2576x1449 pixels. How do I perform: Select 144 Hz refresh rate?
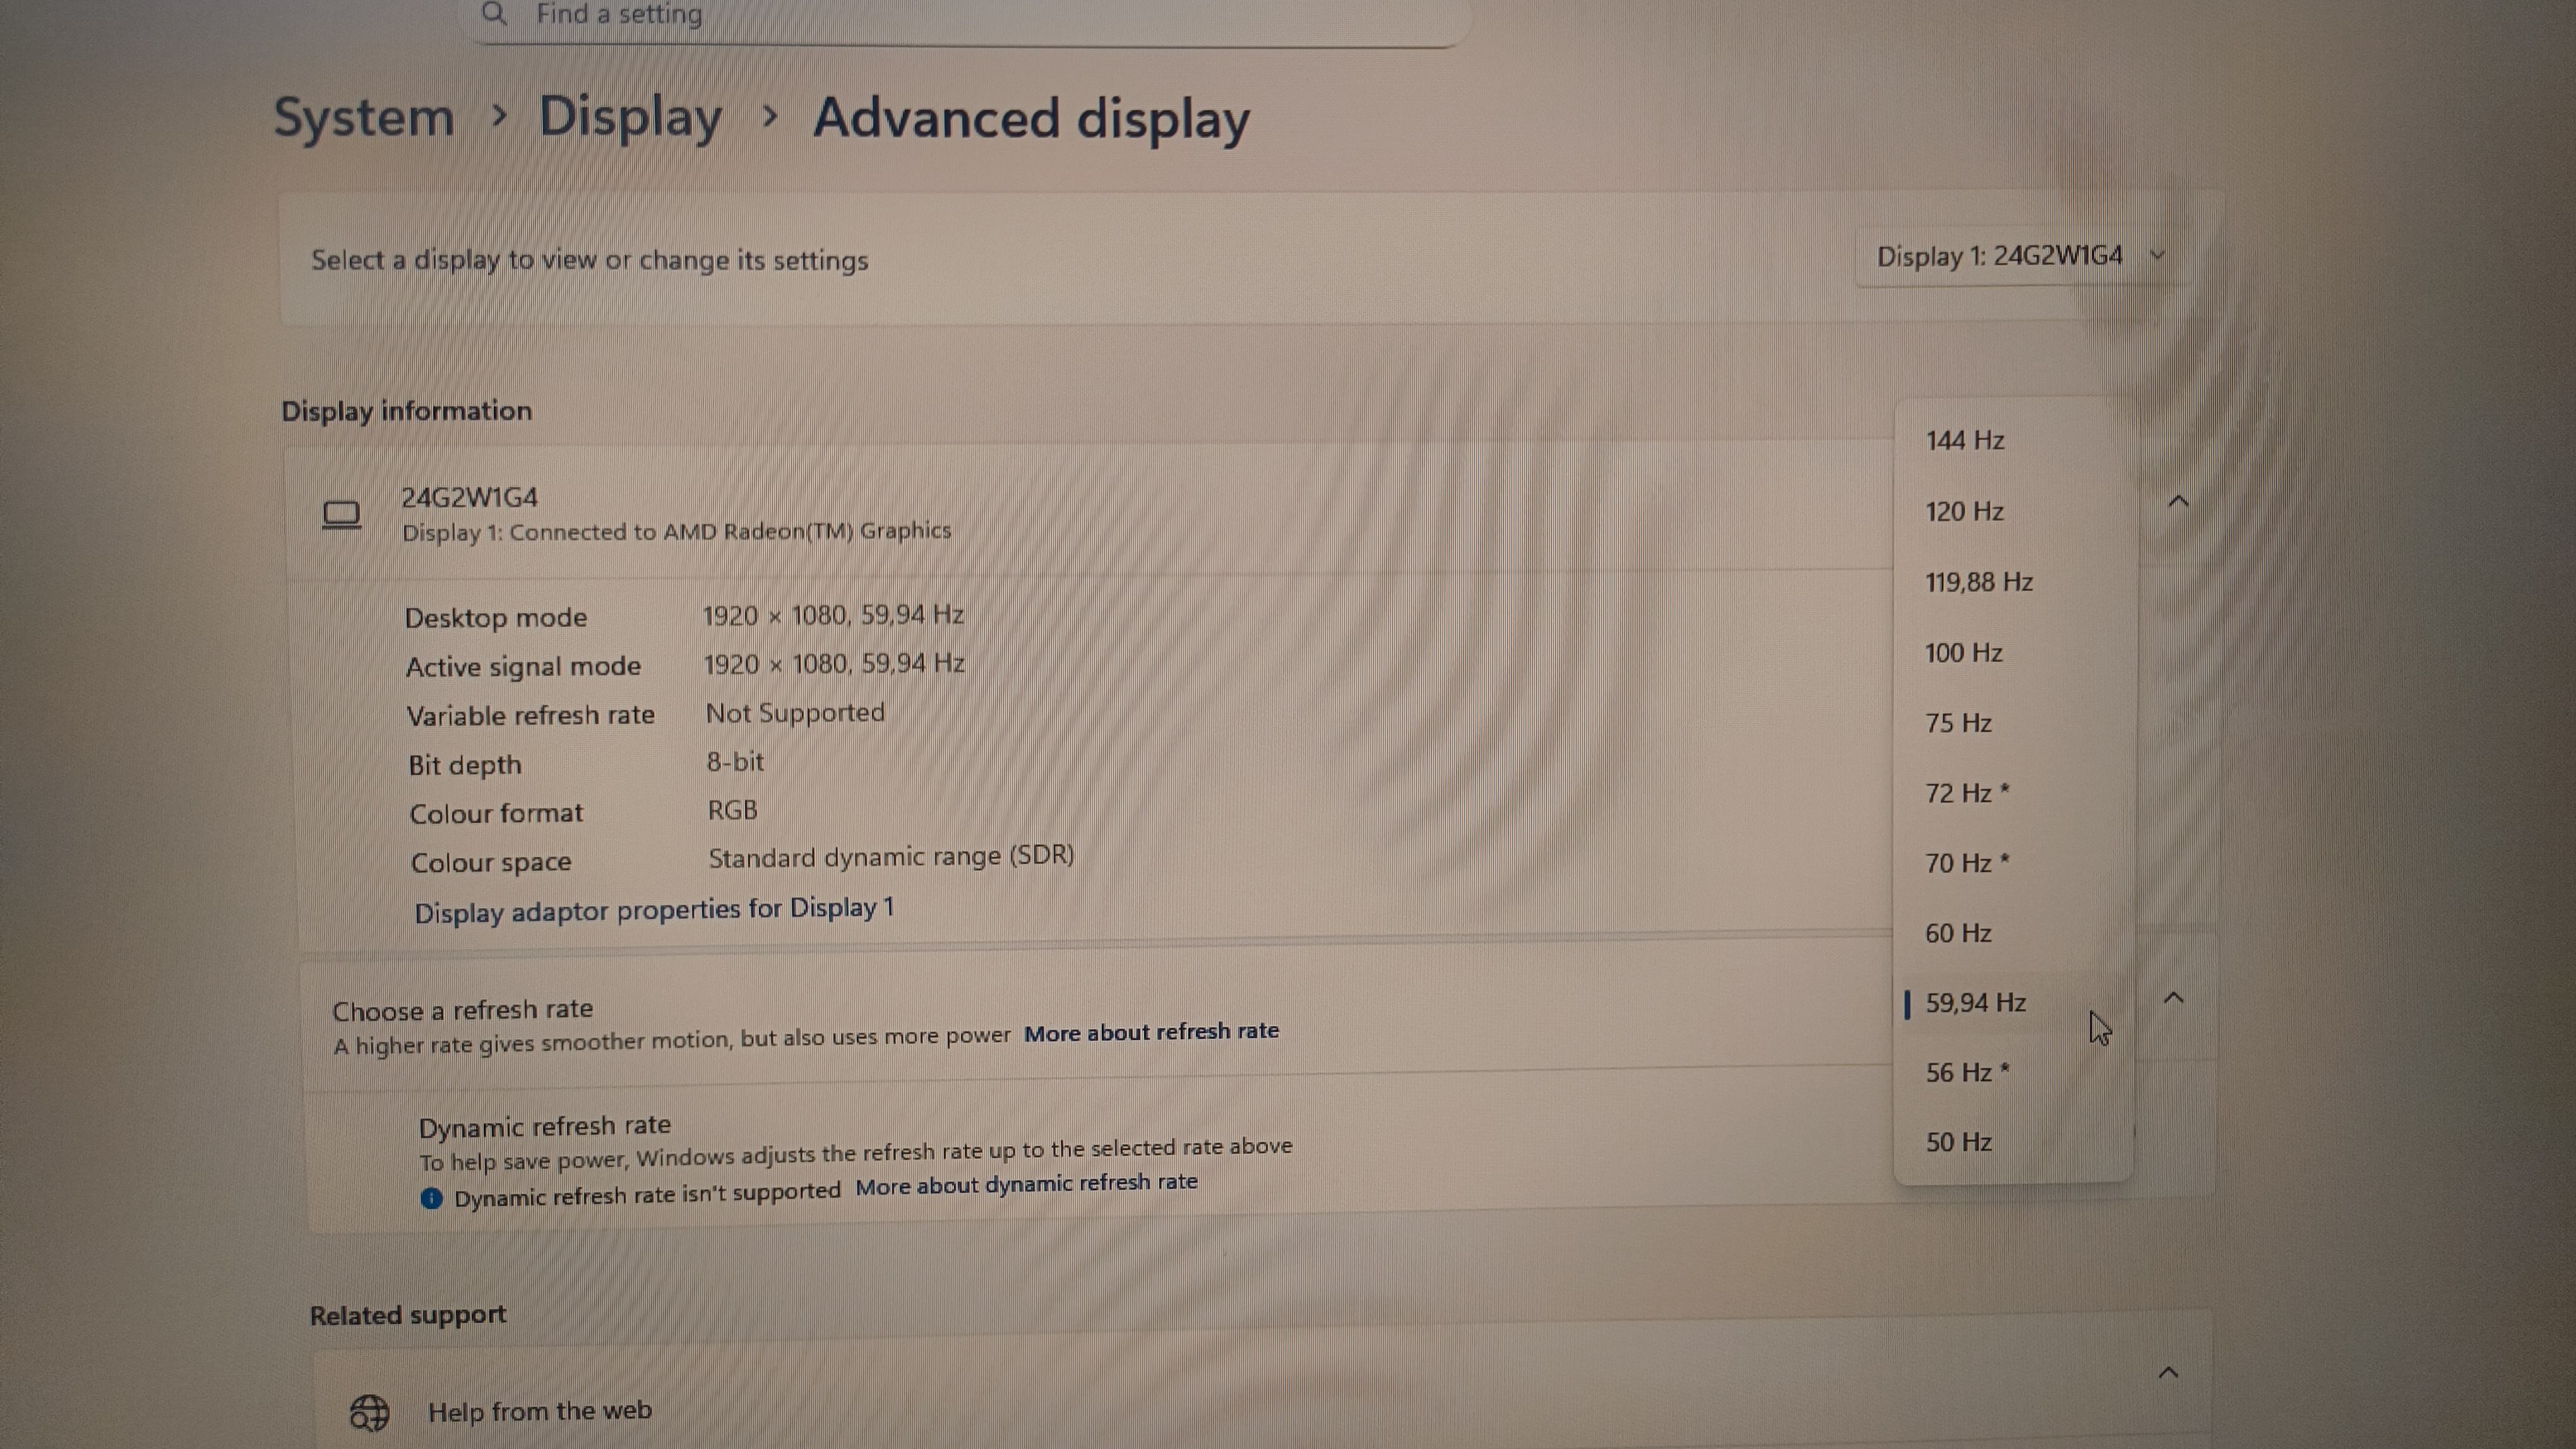(1964, 441)
